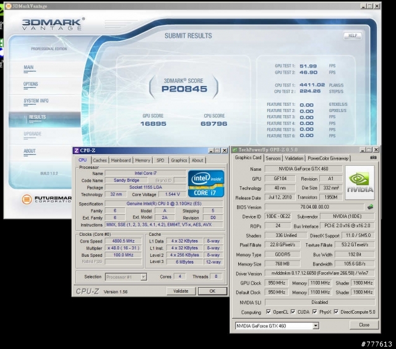Open the Graphics tab in CPU-Z
Viewport: 396px width, 349px height.
tap(179, 160)
